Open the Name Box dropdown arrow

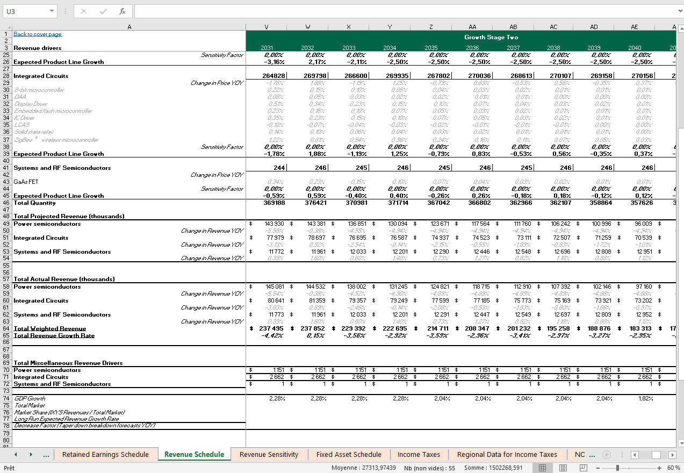point(52,11)
